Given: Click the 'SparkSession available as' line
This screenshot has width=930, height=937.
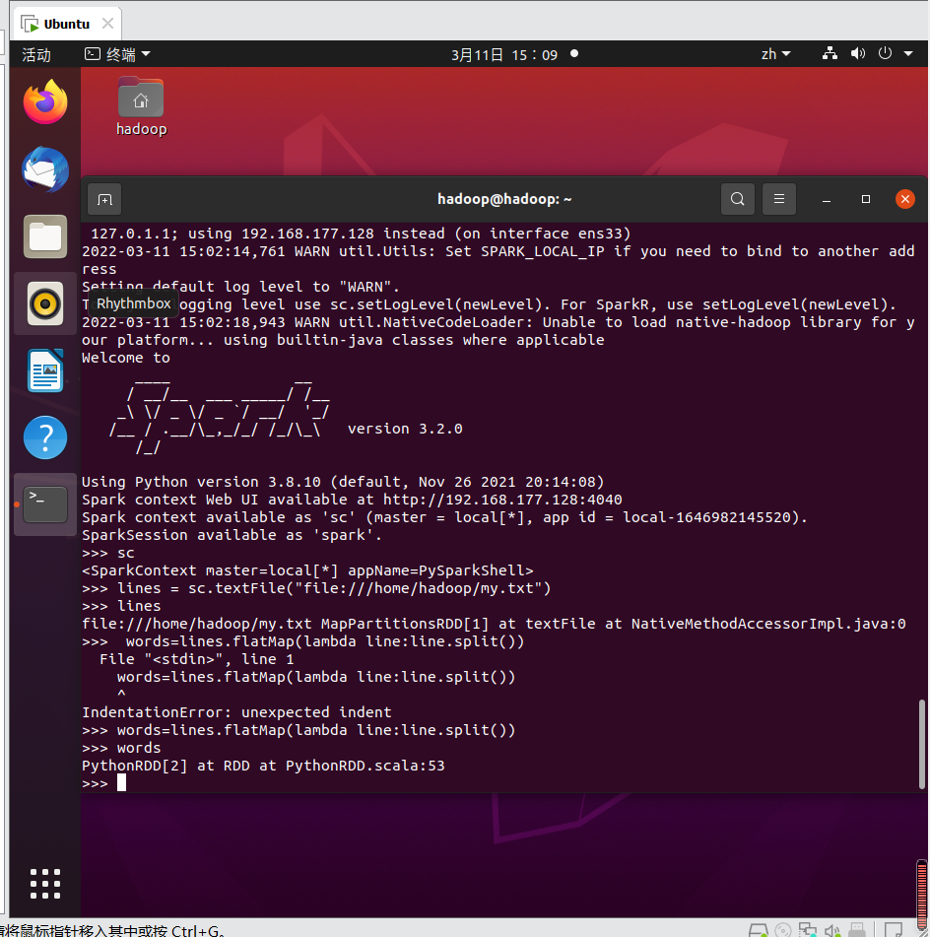Looking at the screenshot, I should 232,535.
